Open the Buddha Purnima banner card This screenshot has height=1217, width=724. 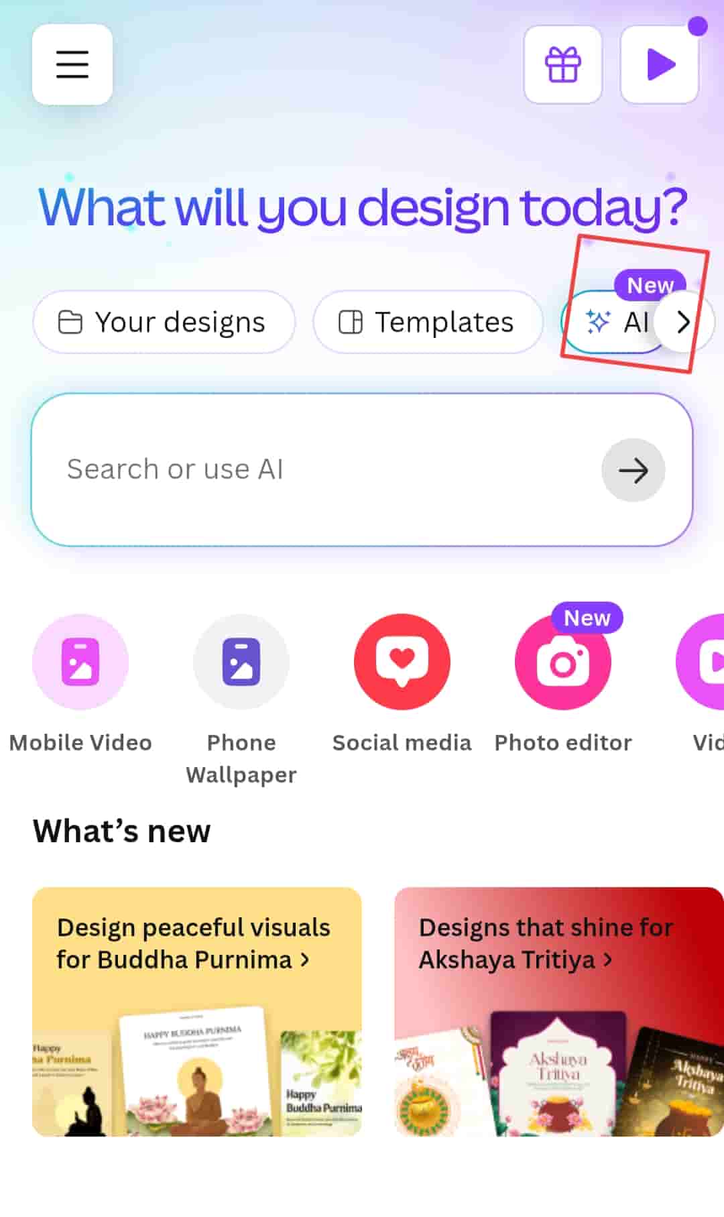coord(197,1012)
